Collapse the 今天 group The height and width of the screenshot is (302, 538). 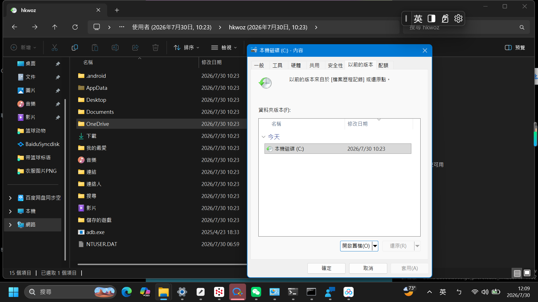coord(263,137)
